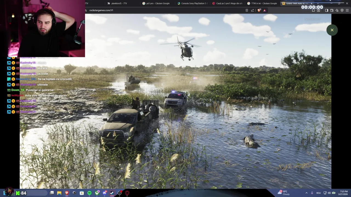Open Microsoft Store from the taskbar
This screenshot has width=351, height=197.
pyautogui.click(x=82, y=193)
